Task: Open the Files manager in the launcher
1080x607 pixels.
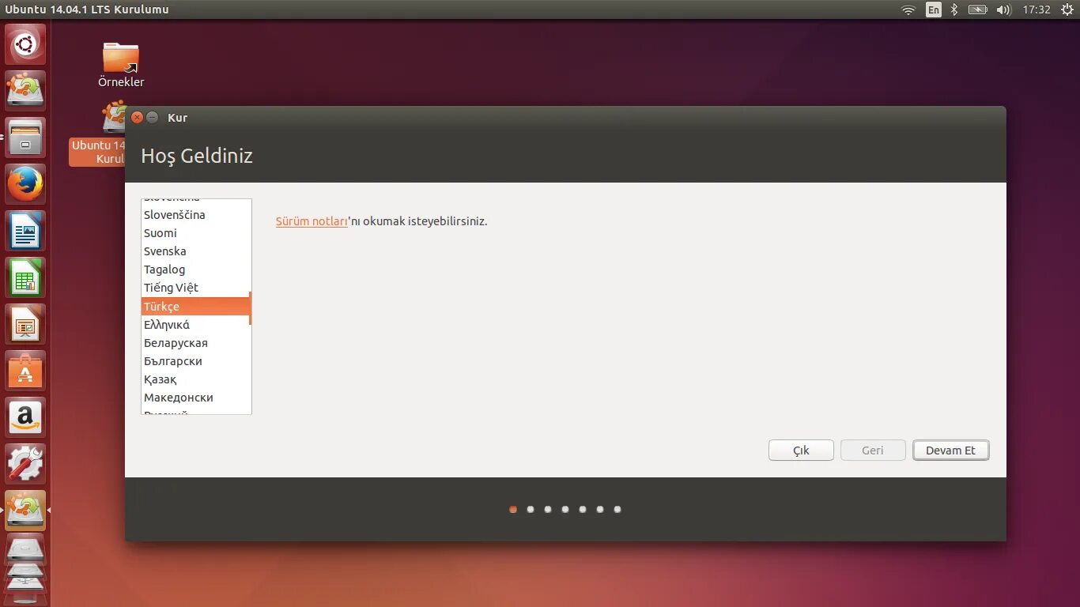Action: (x=25, y=138)
